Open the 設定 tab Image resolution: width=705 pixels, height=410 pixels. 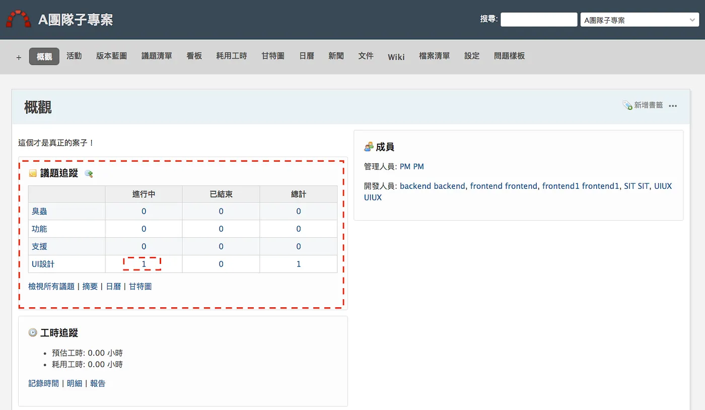click(x=472, y=56)
